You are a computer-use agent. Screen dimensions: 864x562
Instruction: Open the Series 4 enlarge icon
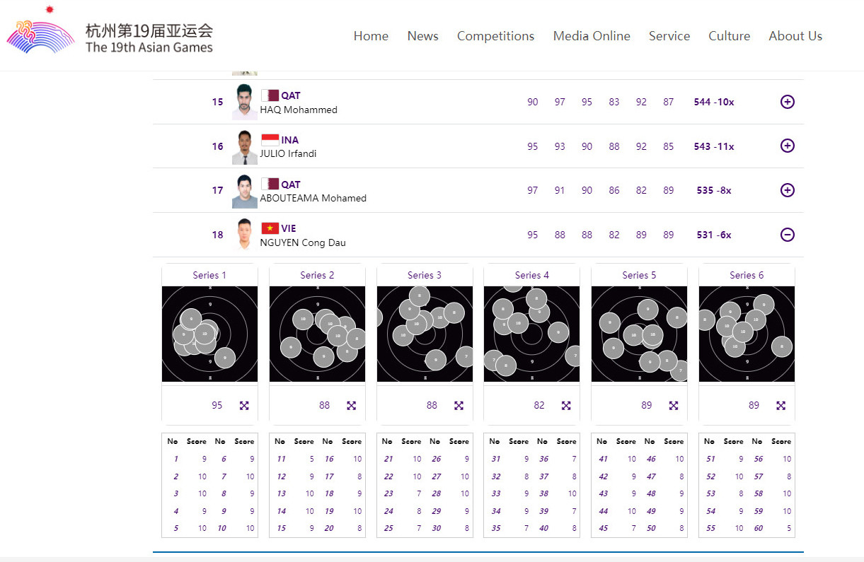(x=566, y=406)
